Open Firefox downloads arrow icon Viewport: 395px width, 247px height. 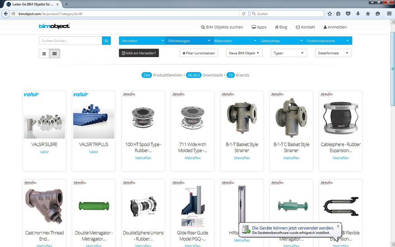coord(358,14)
